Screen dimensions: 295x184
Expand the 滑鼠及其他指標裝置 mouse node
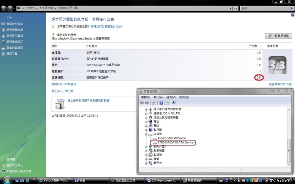click(147, 118)
